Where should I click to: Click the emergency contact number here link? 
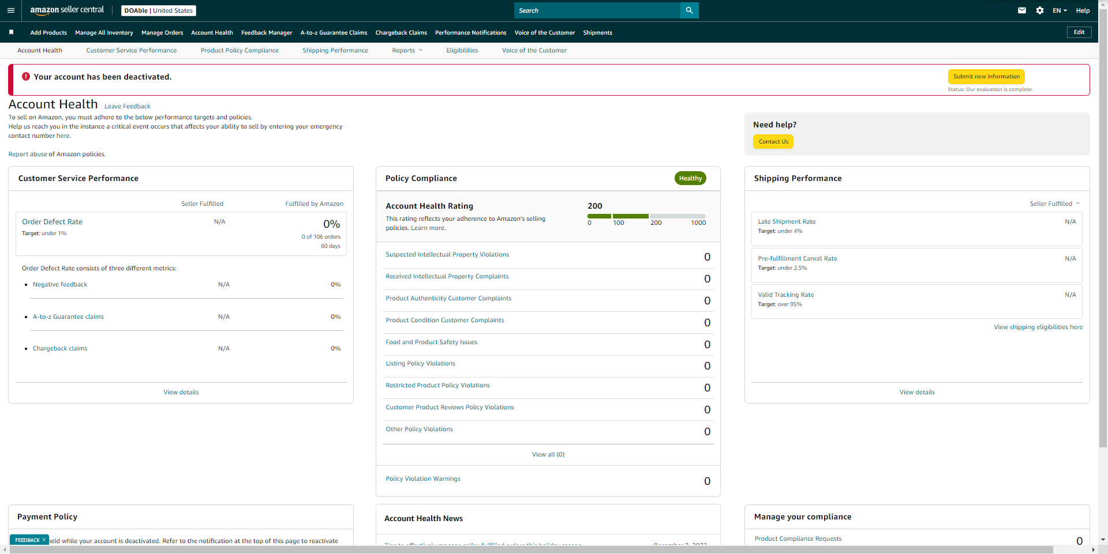click(63, 135)
